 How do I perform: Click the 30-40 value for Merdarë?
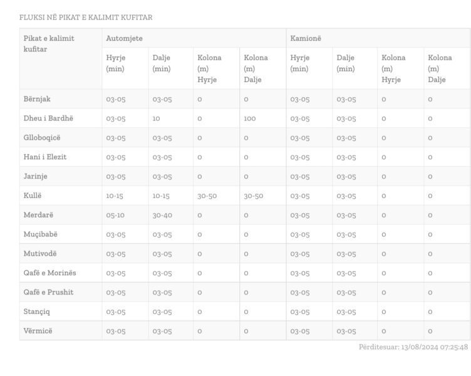coord(162,215)
